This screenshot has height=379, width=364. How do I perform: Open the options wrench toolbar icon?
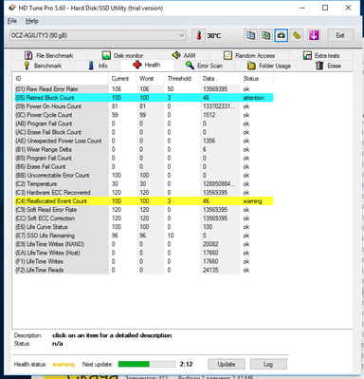[297, 35]
